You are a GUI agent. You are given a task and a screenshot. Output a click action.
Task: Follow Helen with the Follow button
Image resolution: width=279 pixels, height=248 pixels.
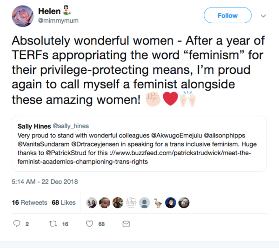pyautogui.click(x=227, y=15)
